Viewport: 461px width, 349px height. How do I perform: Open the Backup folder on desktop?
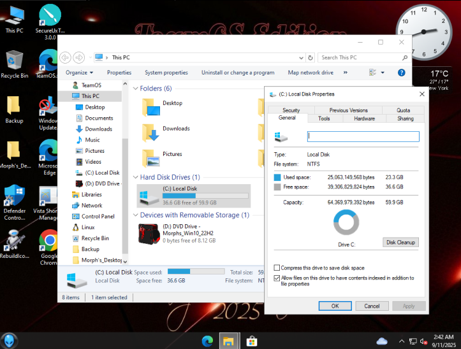click(x=14, y=110)
